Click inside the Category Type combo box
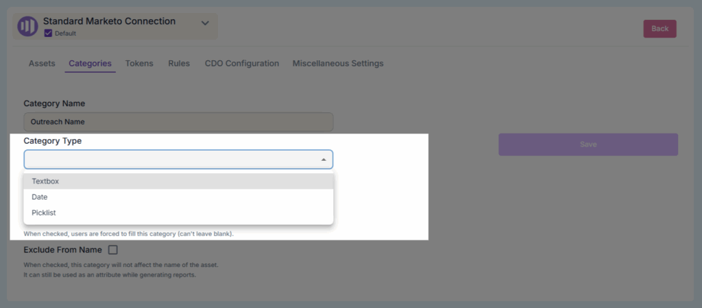The height and width of the screenshot is (308, 702). point(171,159)
